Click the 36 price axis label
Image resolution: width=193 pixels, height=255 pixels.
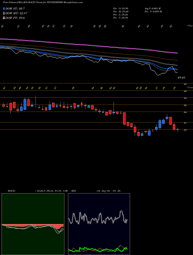tap(185, 105)
